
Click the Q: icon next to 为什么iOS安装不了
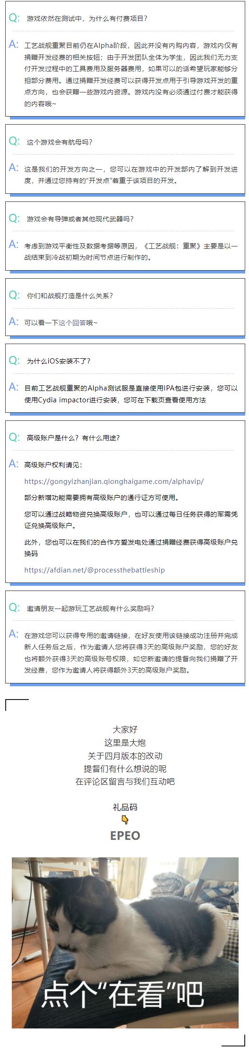pos(14,360)
